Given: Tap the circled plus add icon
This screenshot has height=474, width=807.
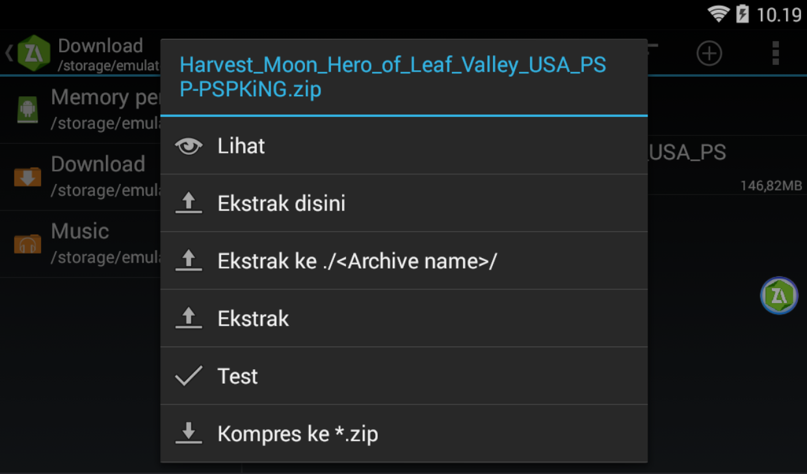Looking at the screenshot, I should pos(709,53).
